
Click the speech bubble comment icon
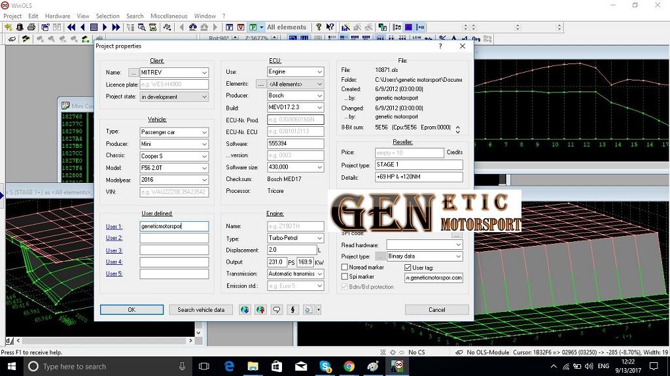(276, 310)
